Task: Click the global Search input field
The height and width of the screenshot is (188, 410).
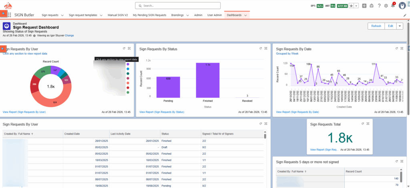Action: tap(185, 6)
